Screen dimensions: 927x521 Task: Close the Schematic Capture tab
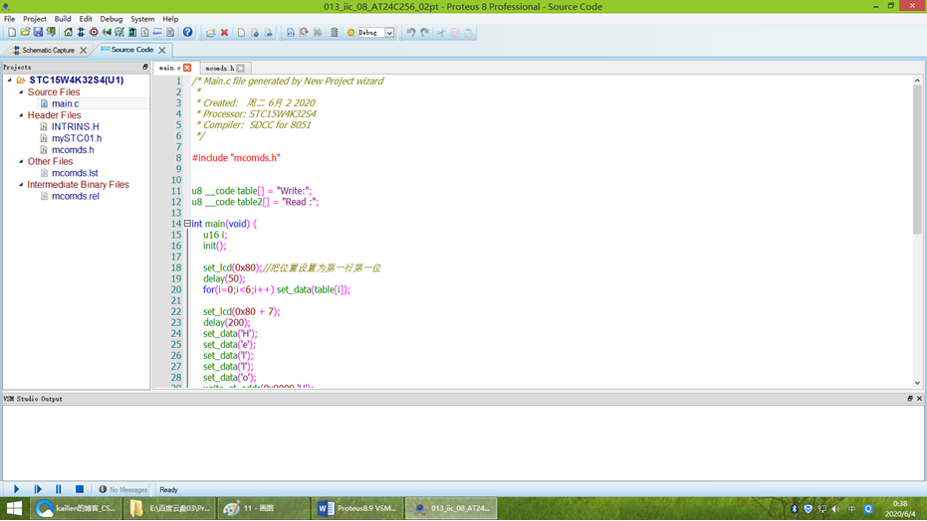pyautogui.click(x=84, y=50)
